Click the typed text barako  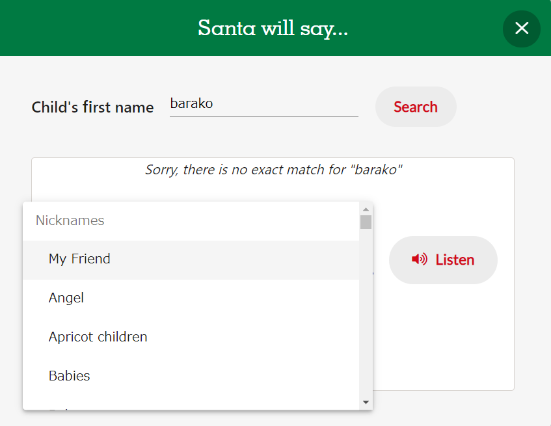(191, 103)
